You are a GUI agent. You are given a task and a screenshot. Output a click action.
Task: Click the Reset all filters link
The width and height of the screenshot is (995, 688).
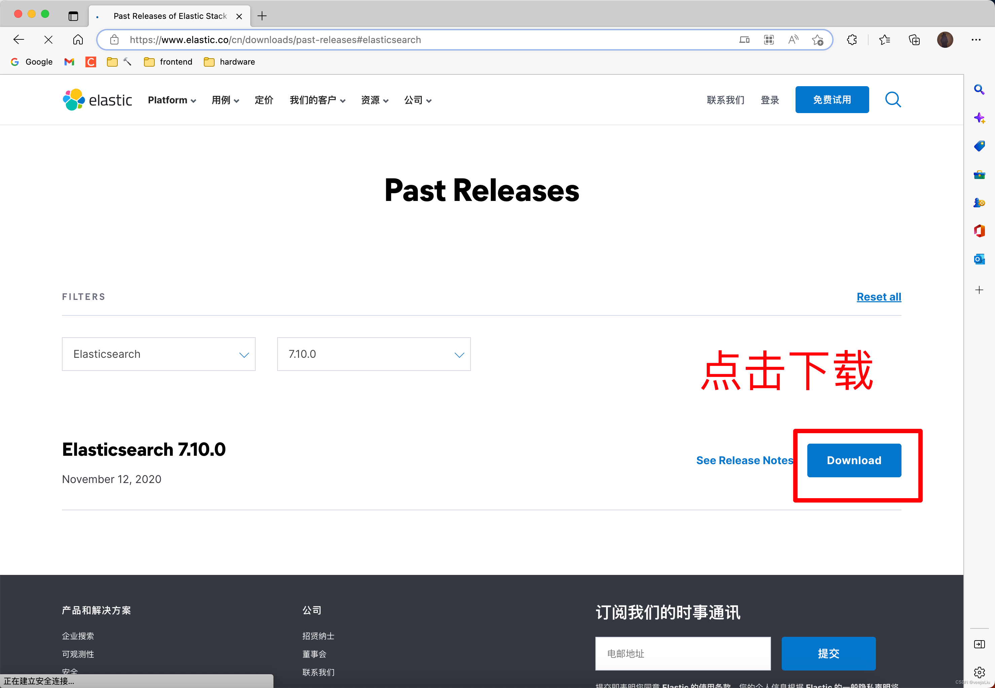pyautogui.click(x=879, y=296)
